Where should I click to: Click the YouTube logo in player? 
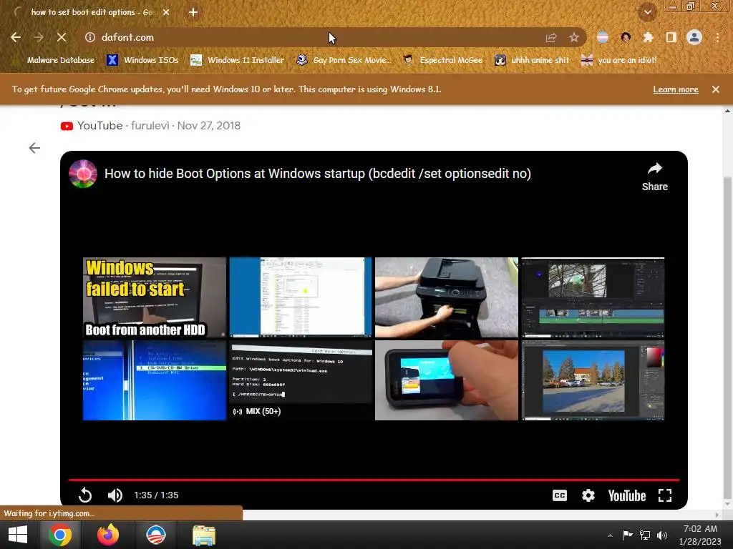(627, 496)
